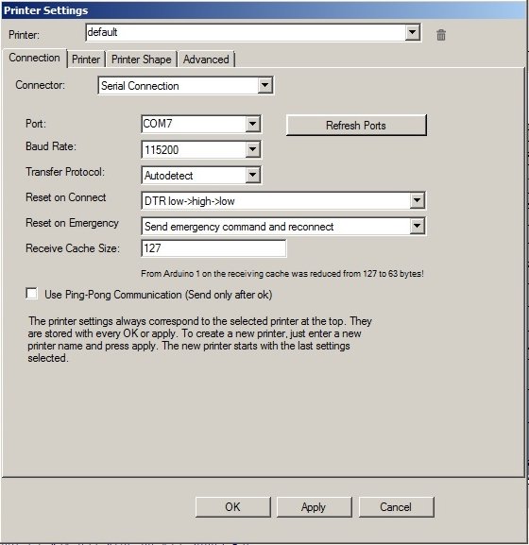This screenshot has width=529, height=545.
Task: Cancel the printer settings dialog
Action: coord(396,507)
